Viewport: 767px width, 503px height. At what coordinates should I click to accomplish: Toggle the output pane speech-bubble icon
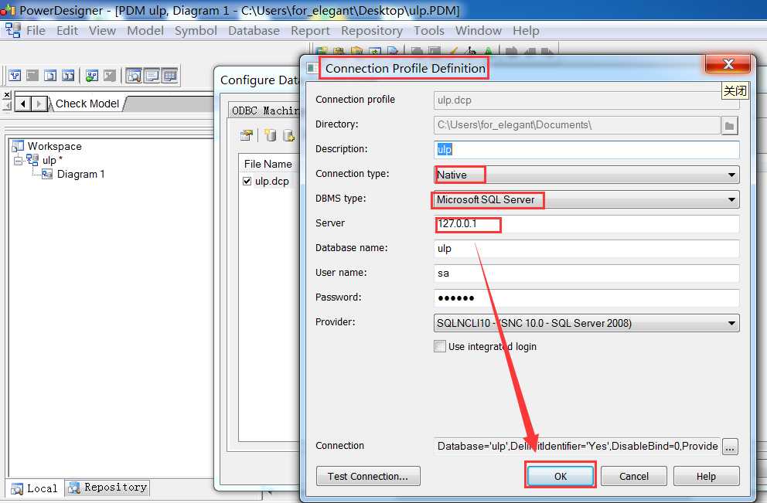pyautogui.click(x=152, y=75)
